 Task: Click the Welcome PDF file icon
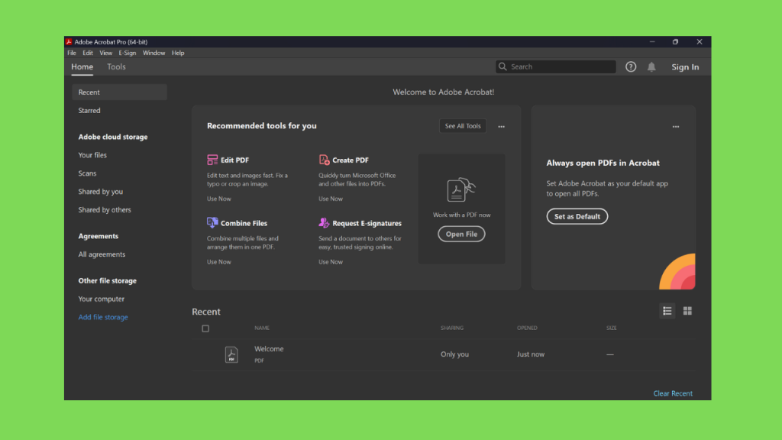point(231,354)
